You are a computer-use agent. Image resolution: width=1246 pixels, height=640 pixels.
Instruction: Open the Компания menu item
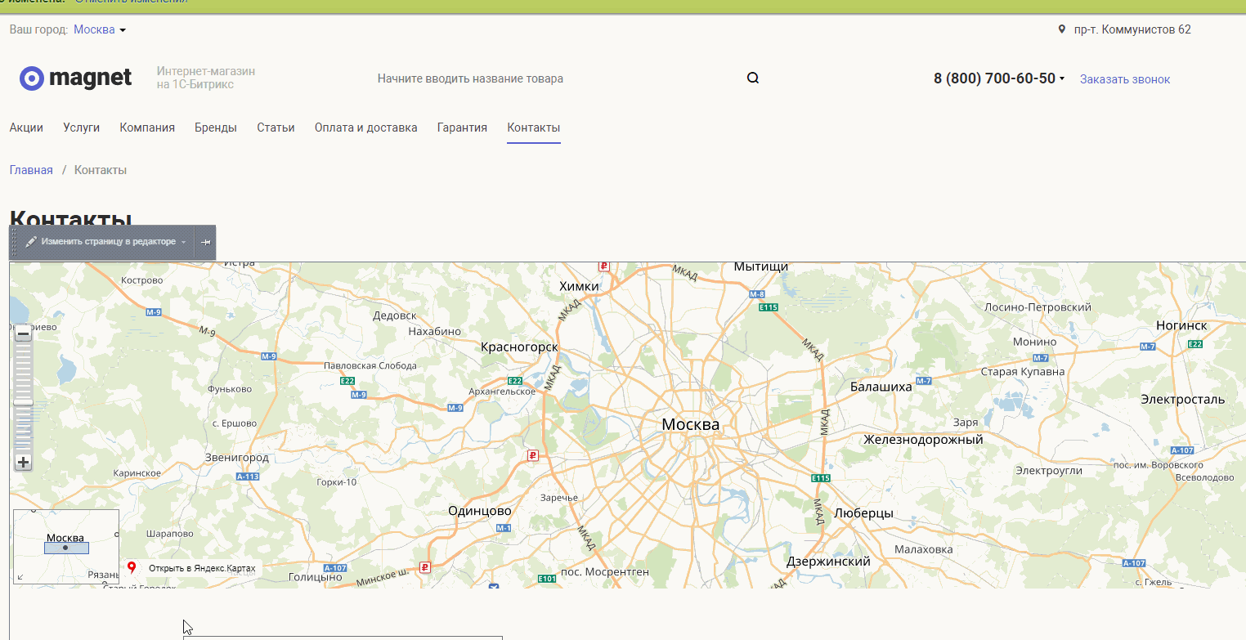tap(147, 128)
